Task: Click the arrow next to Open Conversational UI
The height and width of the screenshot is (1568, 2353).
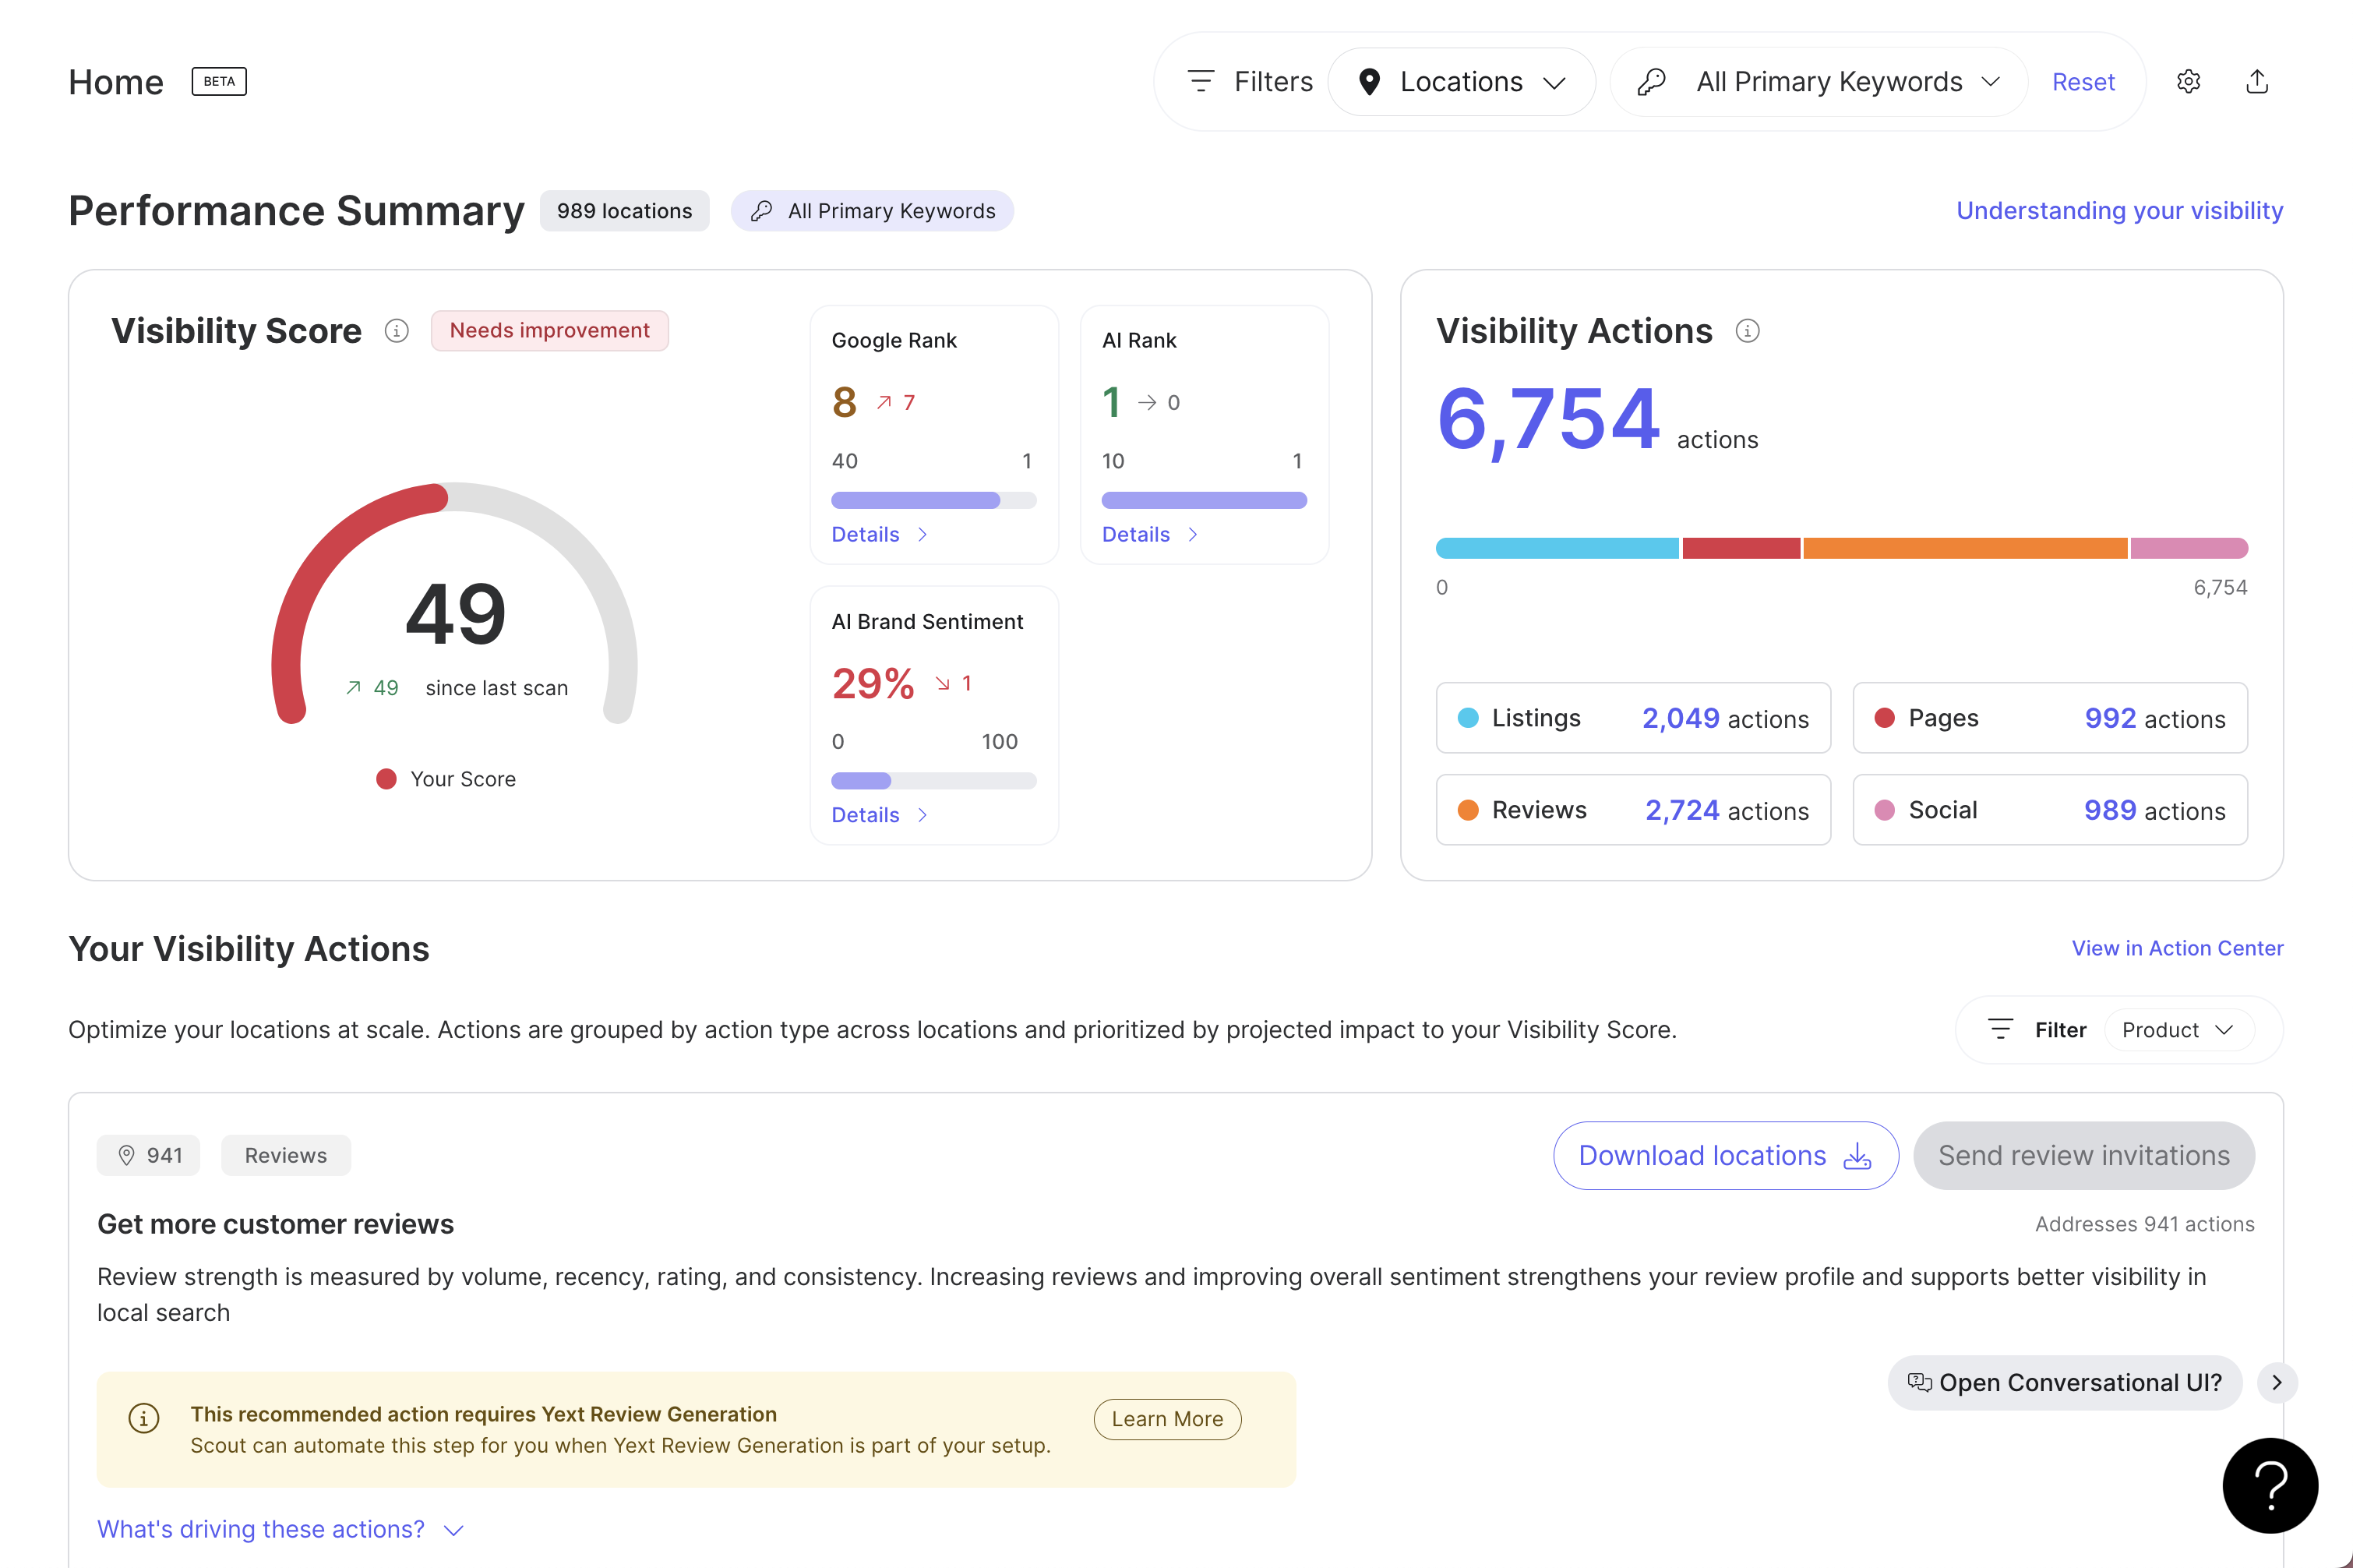Action: coord(2277,1382)
